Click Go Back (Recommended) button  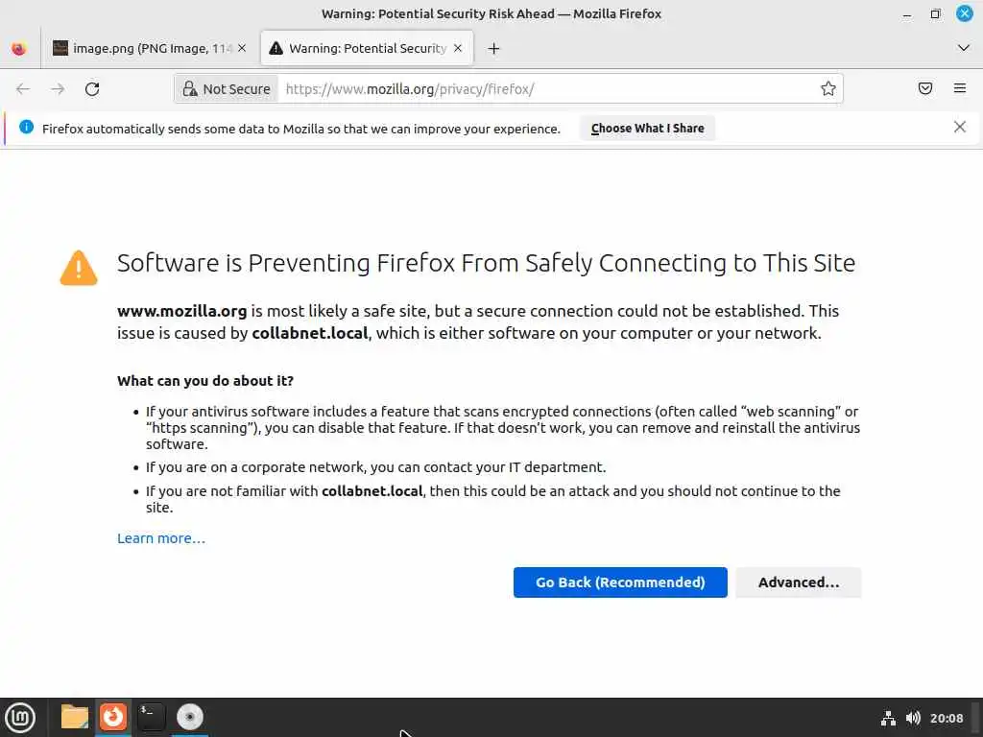620,582
